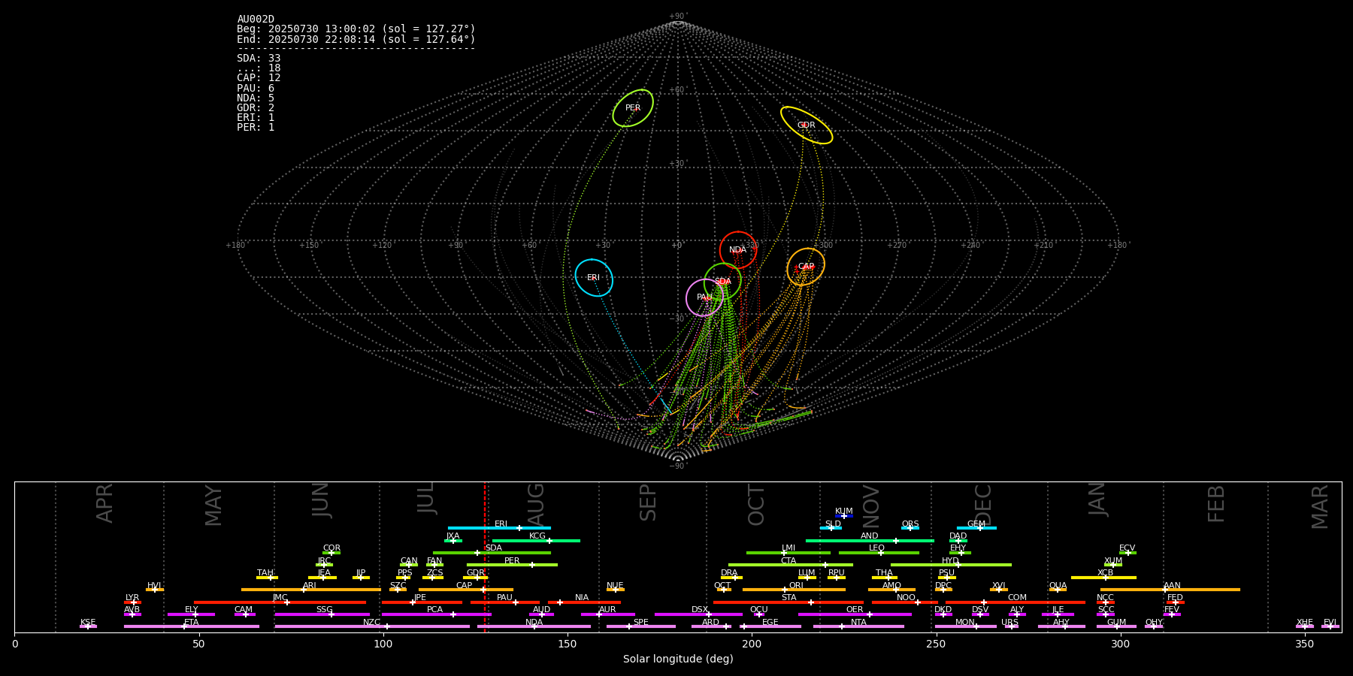Click the 'End: 20250730 22:08:14' line

point(356,39)
